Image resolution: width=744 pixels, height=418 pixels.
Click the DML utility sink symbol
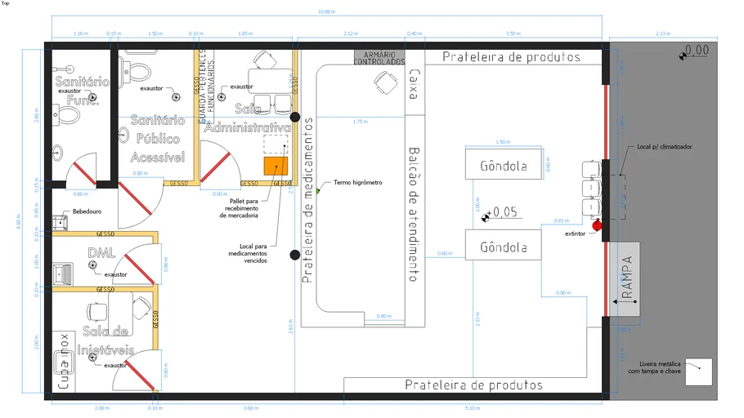pos(62,274)
